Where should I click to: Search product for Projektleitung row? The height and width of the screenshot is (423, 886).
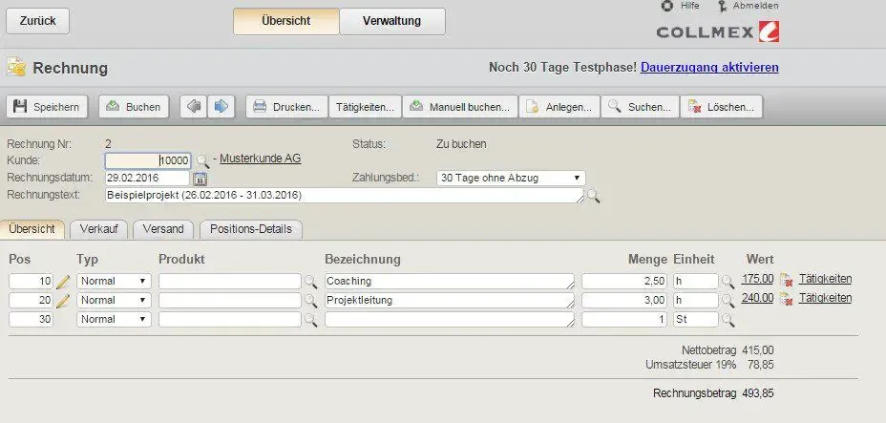click(x=311, y=301)
